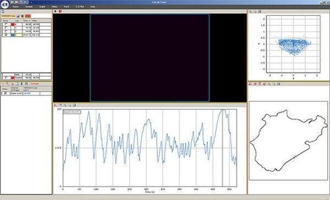The width and height of the screenshot is (330, 200).
Task: Click Speed (km/h) legend box on graph
Action: (72, 112)
